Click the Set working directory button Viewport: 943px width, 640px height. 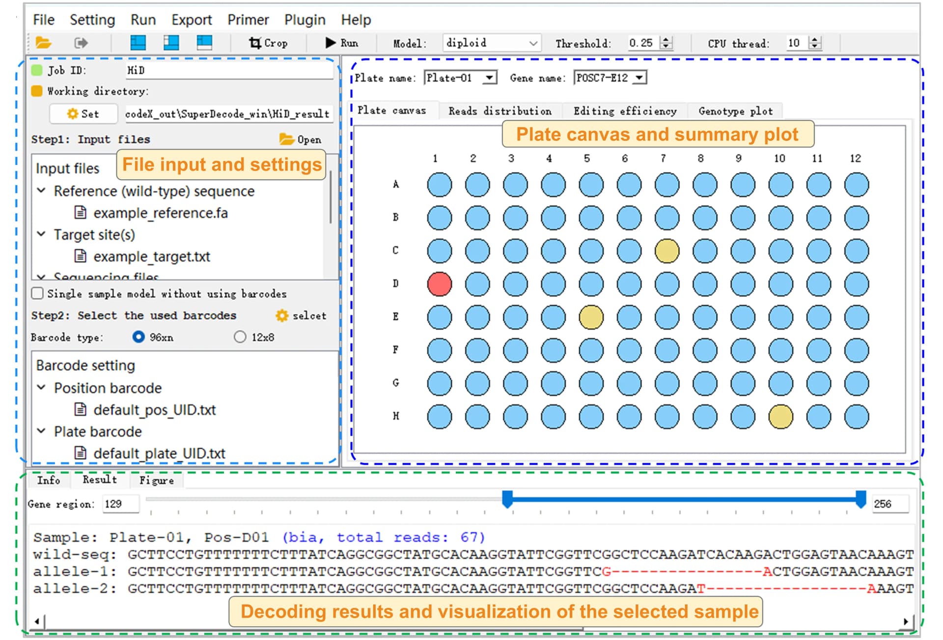pos(83,114)
